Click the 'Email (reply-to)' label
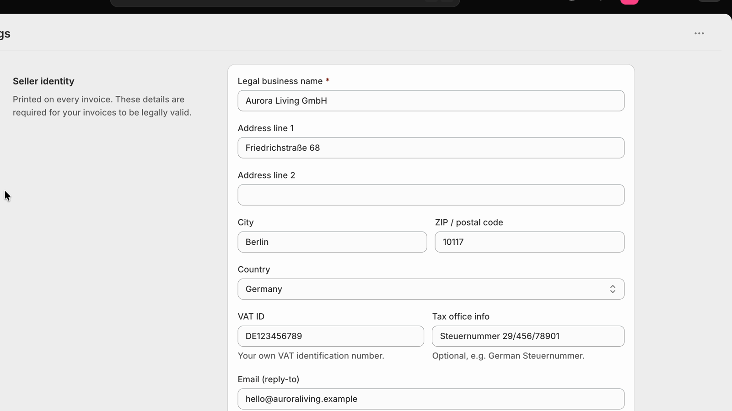Image resolution: width=732 pixels, height=411 pixels. 269,379
